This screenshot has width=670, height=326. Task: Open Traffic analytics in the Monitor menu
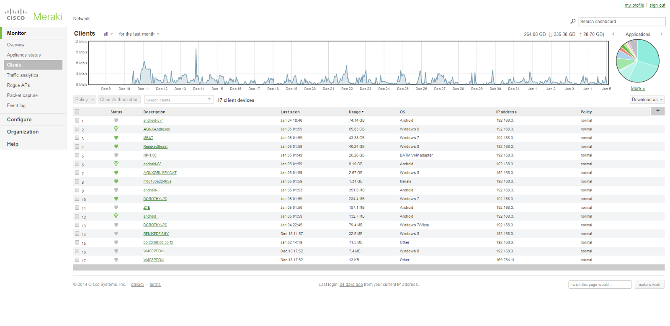pos(23,75)
